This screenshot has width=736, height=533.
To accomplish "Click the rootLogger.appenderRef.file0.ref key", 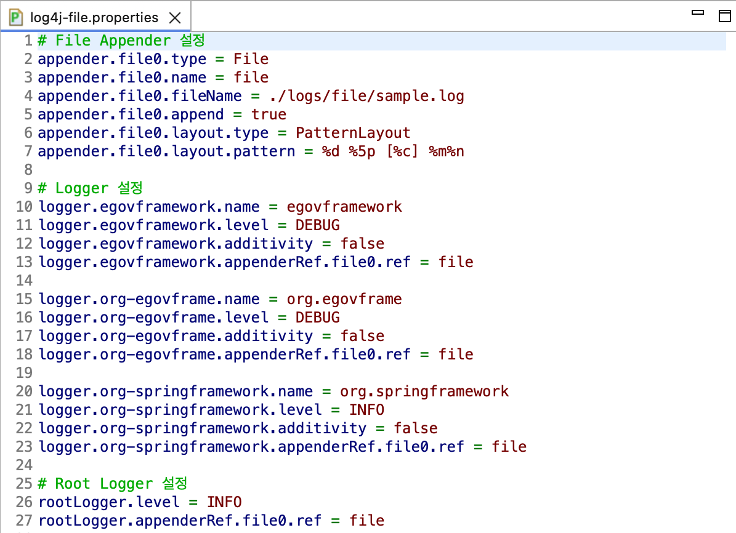I will tap(180, 521).
